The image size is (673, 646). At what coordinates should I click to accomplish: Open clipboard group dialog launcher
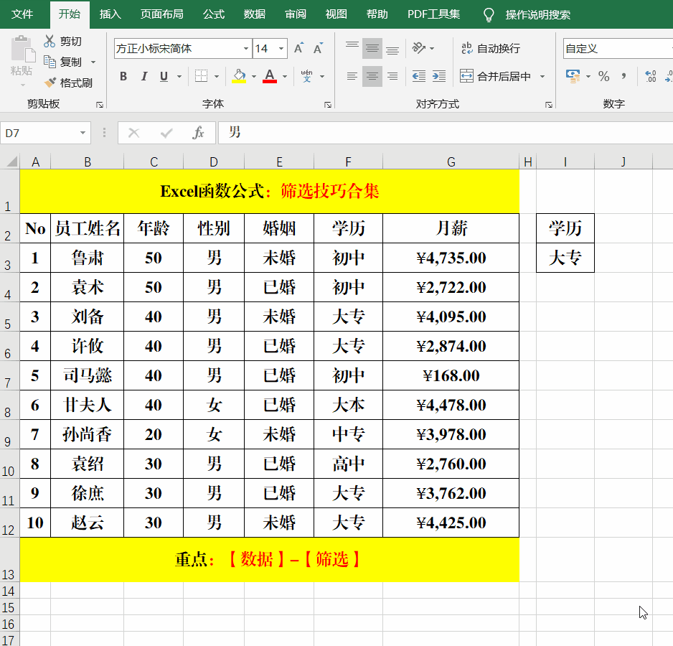point(100,105)
